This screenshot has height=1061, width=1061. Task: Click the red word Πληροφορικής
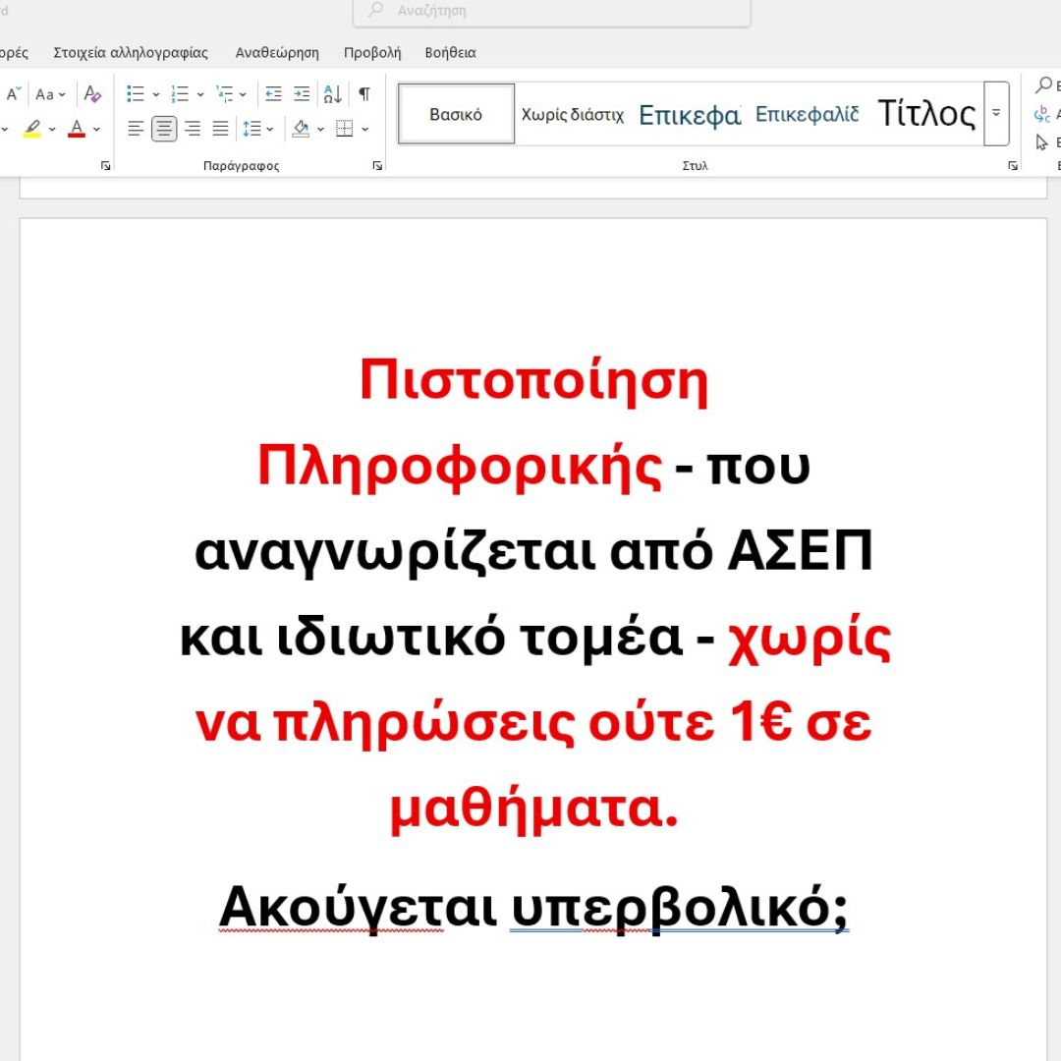pyautogui.click(x=460, y=467)
